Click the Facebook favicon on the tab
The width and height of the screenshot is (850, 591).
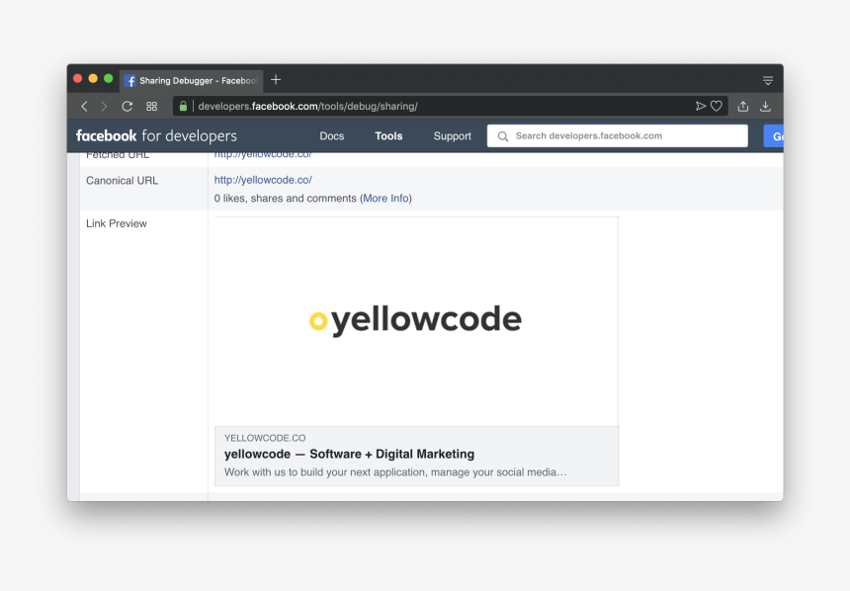130,81
